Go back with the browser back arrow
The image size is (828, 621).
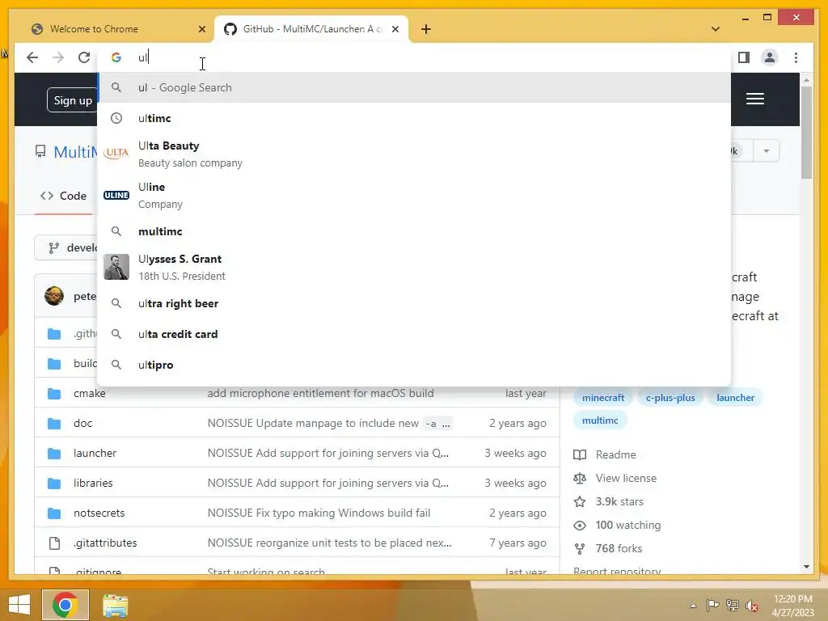tap(32, 57)
